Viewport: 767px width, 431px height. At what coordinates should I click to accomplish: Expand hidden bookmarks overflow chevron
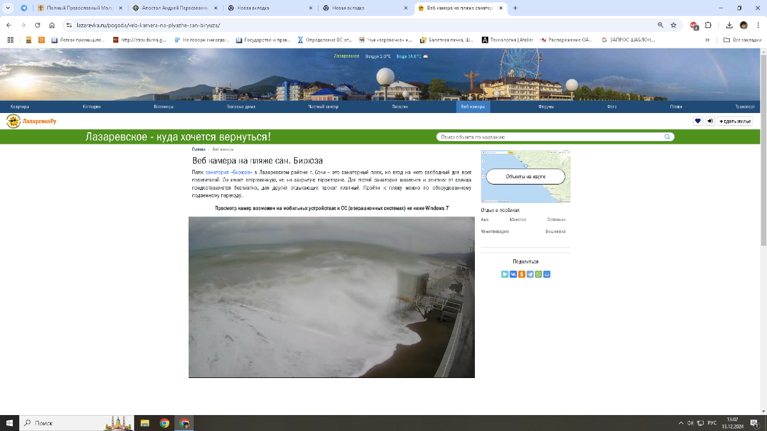click(708, 40)
